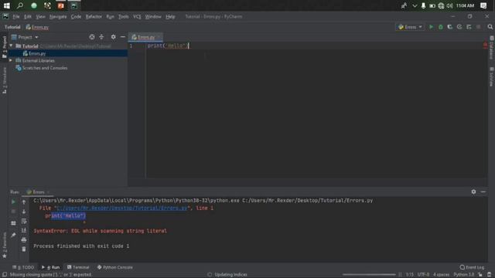The image size is (495, 278).
Task: Open the Errors.py traceback file link
Action: [122, 208]
